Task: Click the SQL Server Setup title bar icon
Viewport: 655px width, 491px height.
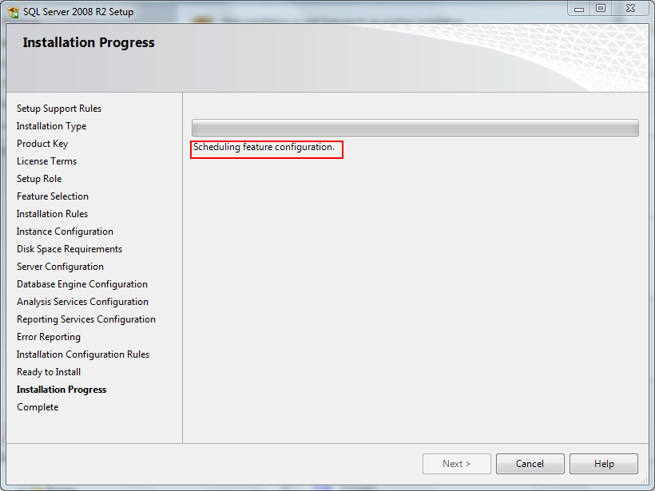Action: click(14, 12)
